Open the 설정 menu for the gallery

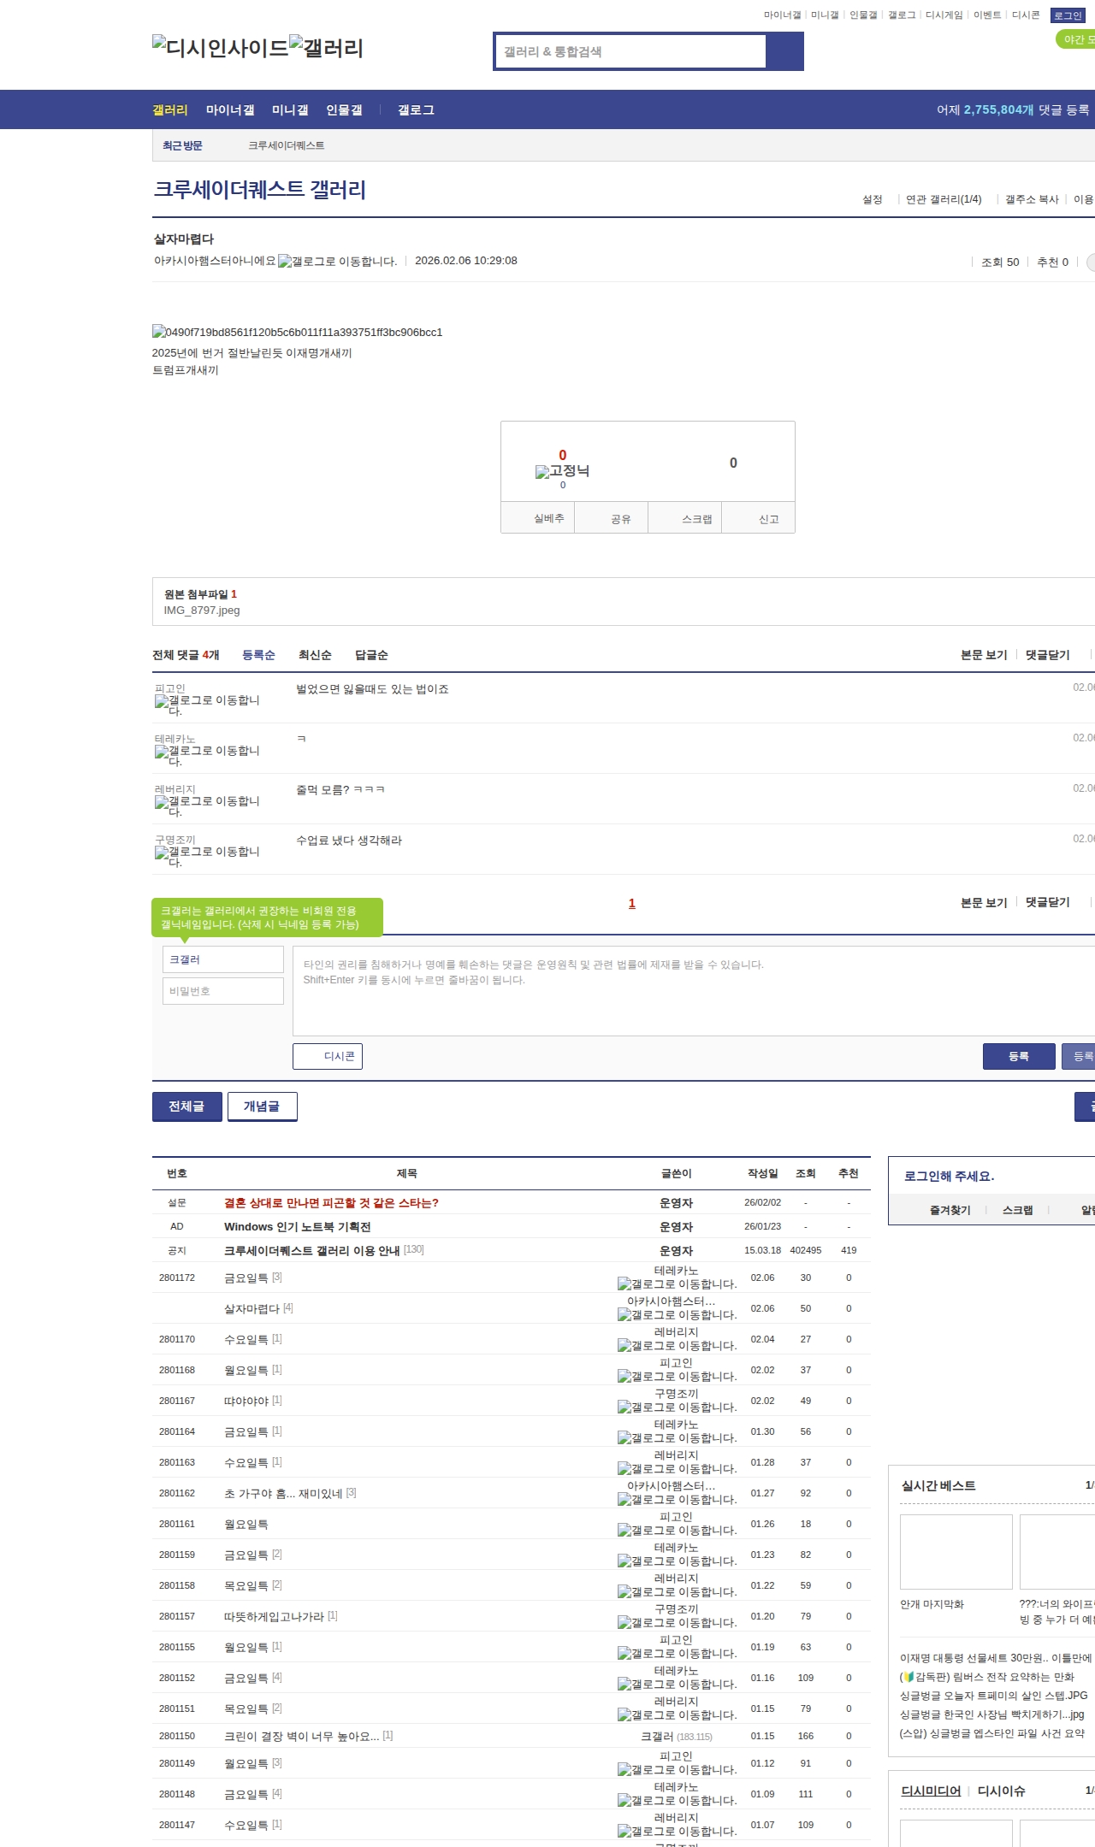click(872, 199)
